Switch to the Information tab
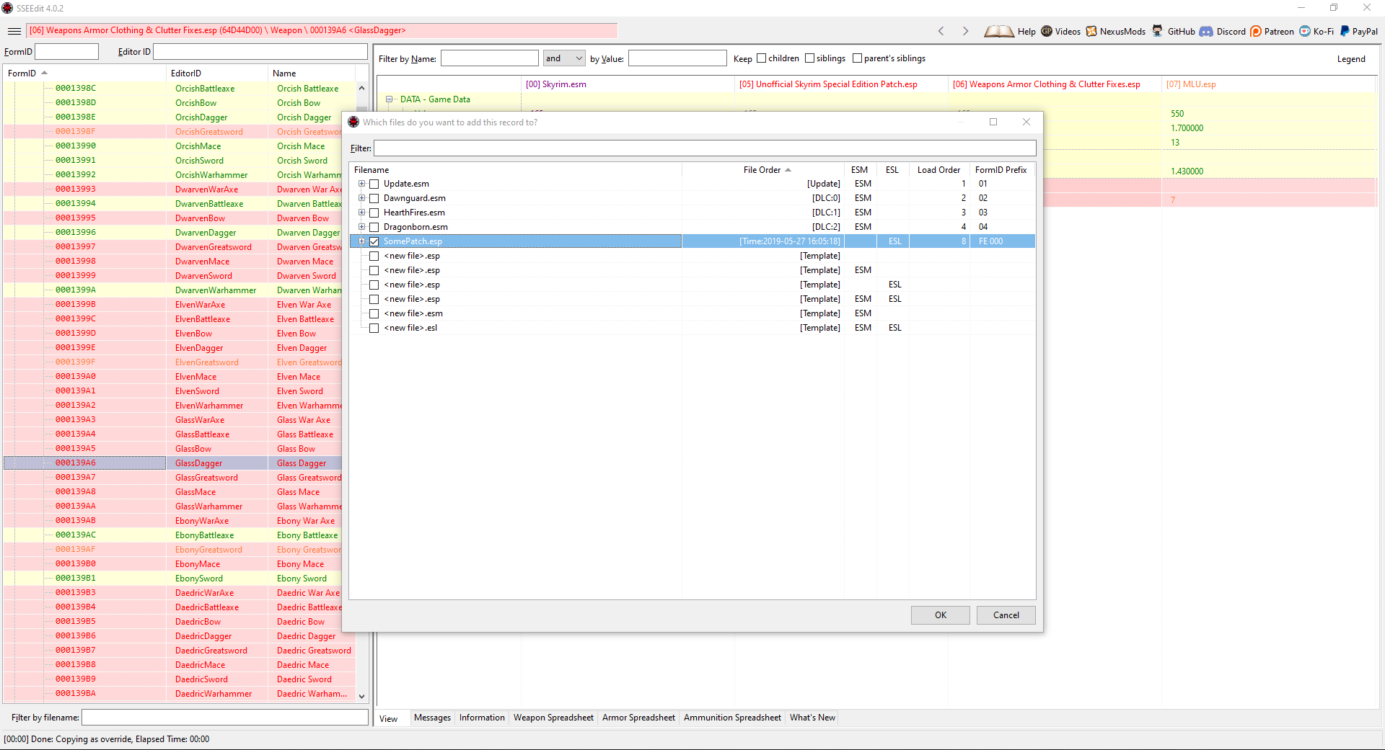 (x=482, y=718)
